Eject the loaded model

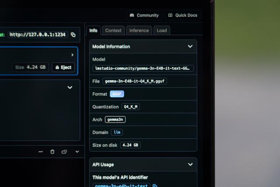point(63,67)
